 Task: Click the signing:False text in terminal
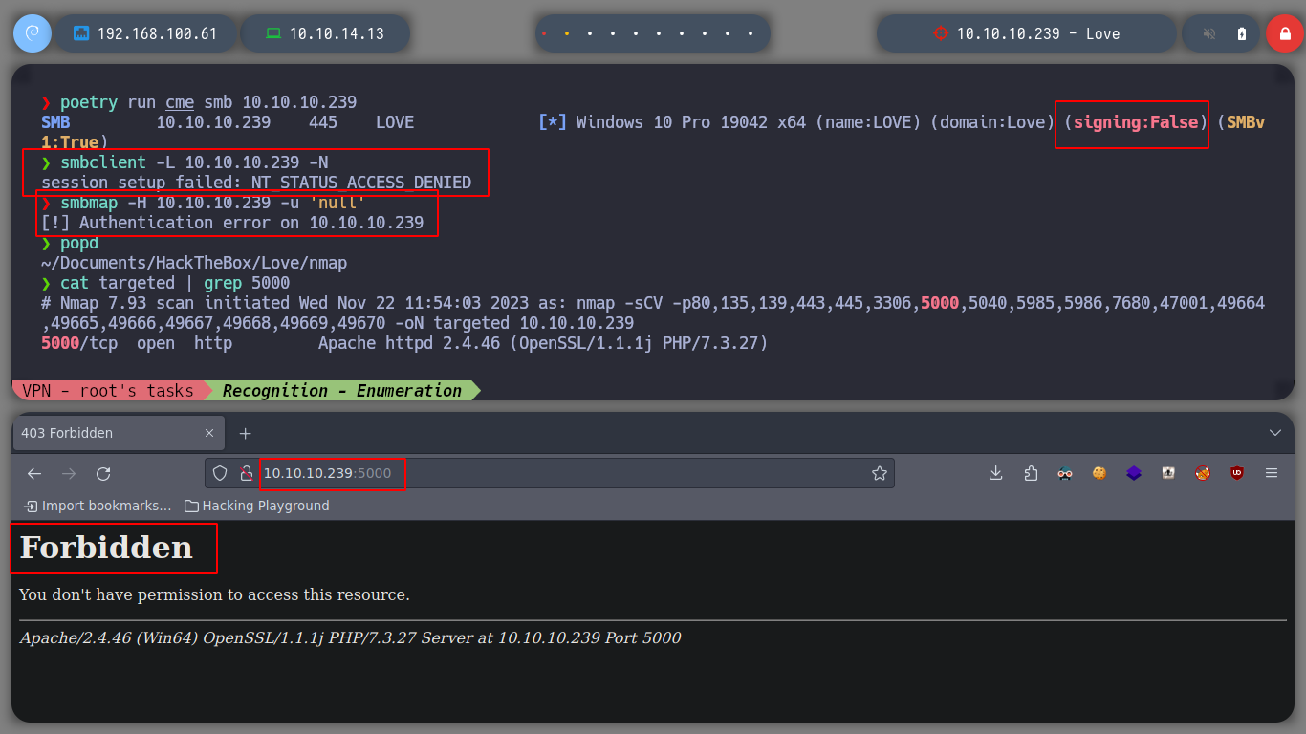pyautogui.click(x=1136, y=122)
